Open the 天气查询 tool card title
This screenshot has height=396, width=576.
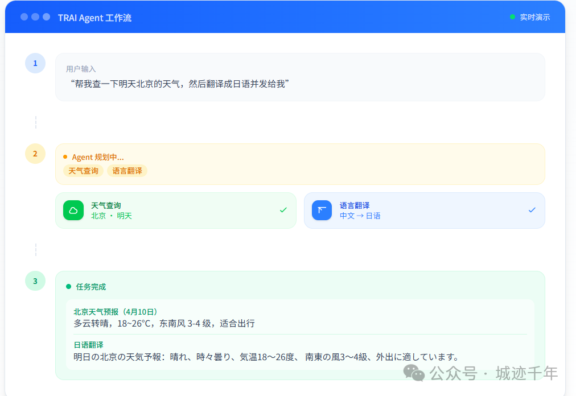(106, 205)
